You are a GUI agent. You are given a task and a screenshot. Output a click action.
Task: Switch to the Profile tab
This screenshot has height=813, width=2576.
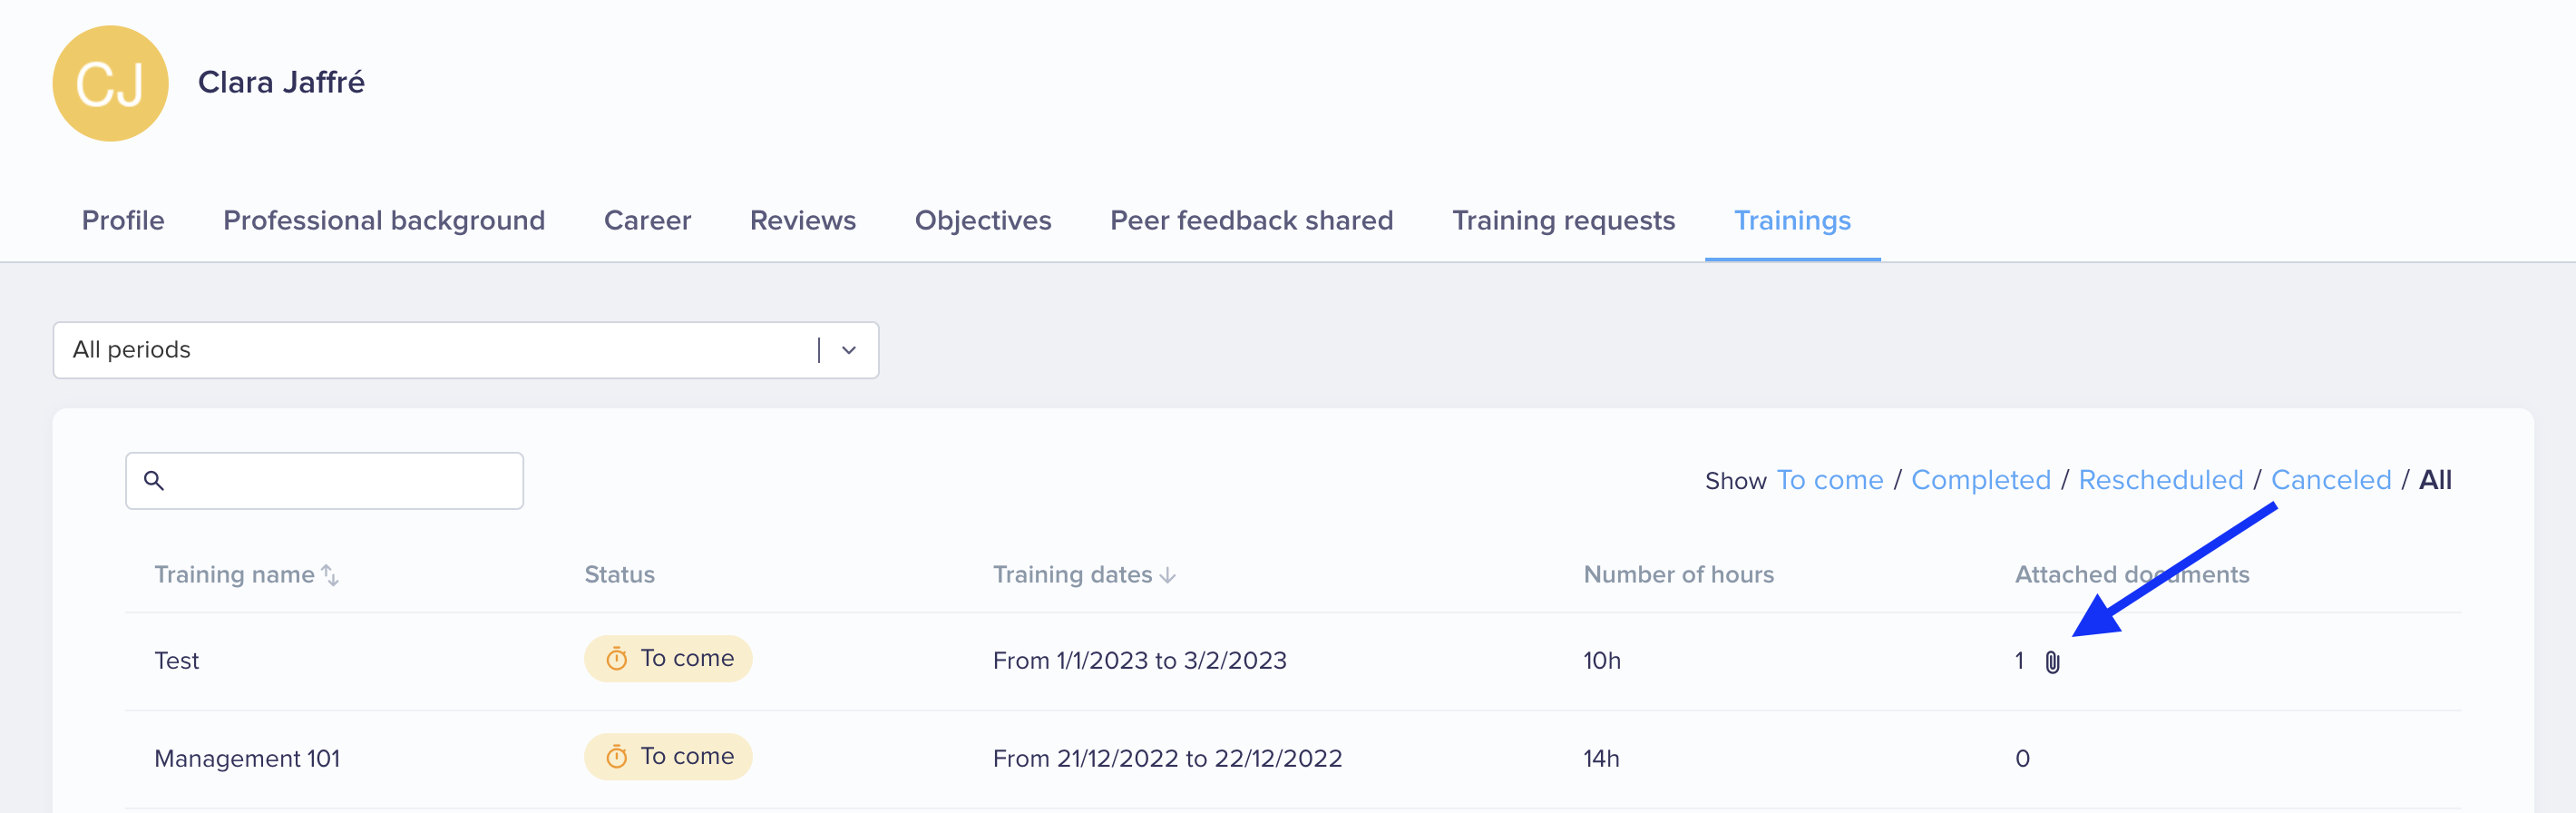point(123,220)
